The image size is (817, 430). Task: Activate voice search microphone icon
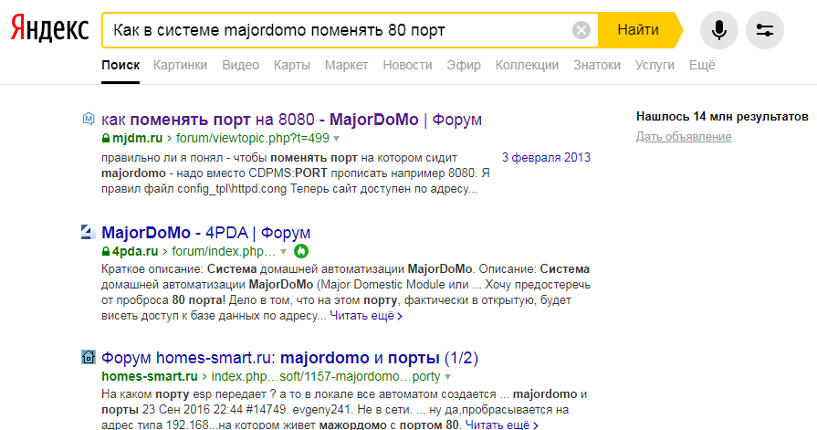tap(719, 30)
